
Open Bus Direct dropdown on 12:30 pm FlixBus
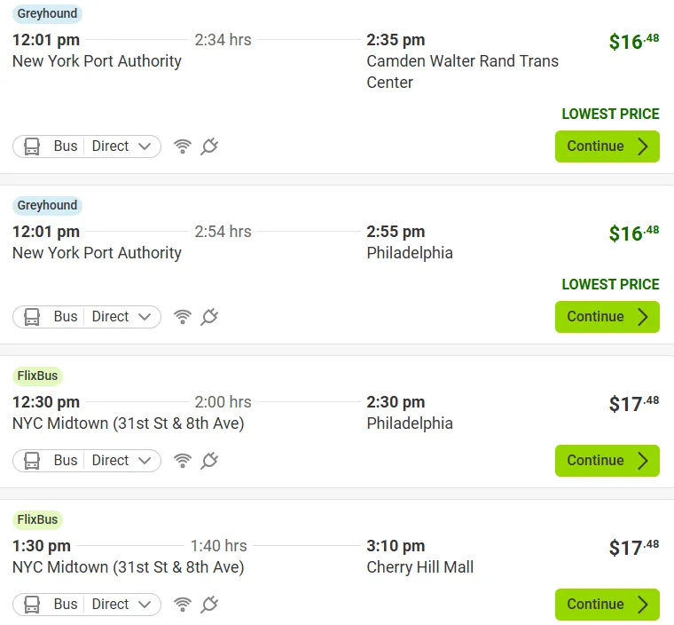click(87, 461)
